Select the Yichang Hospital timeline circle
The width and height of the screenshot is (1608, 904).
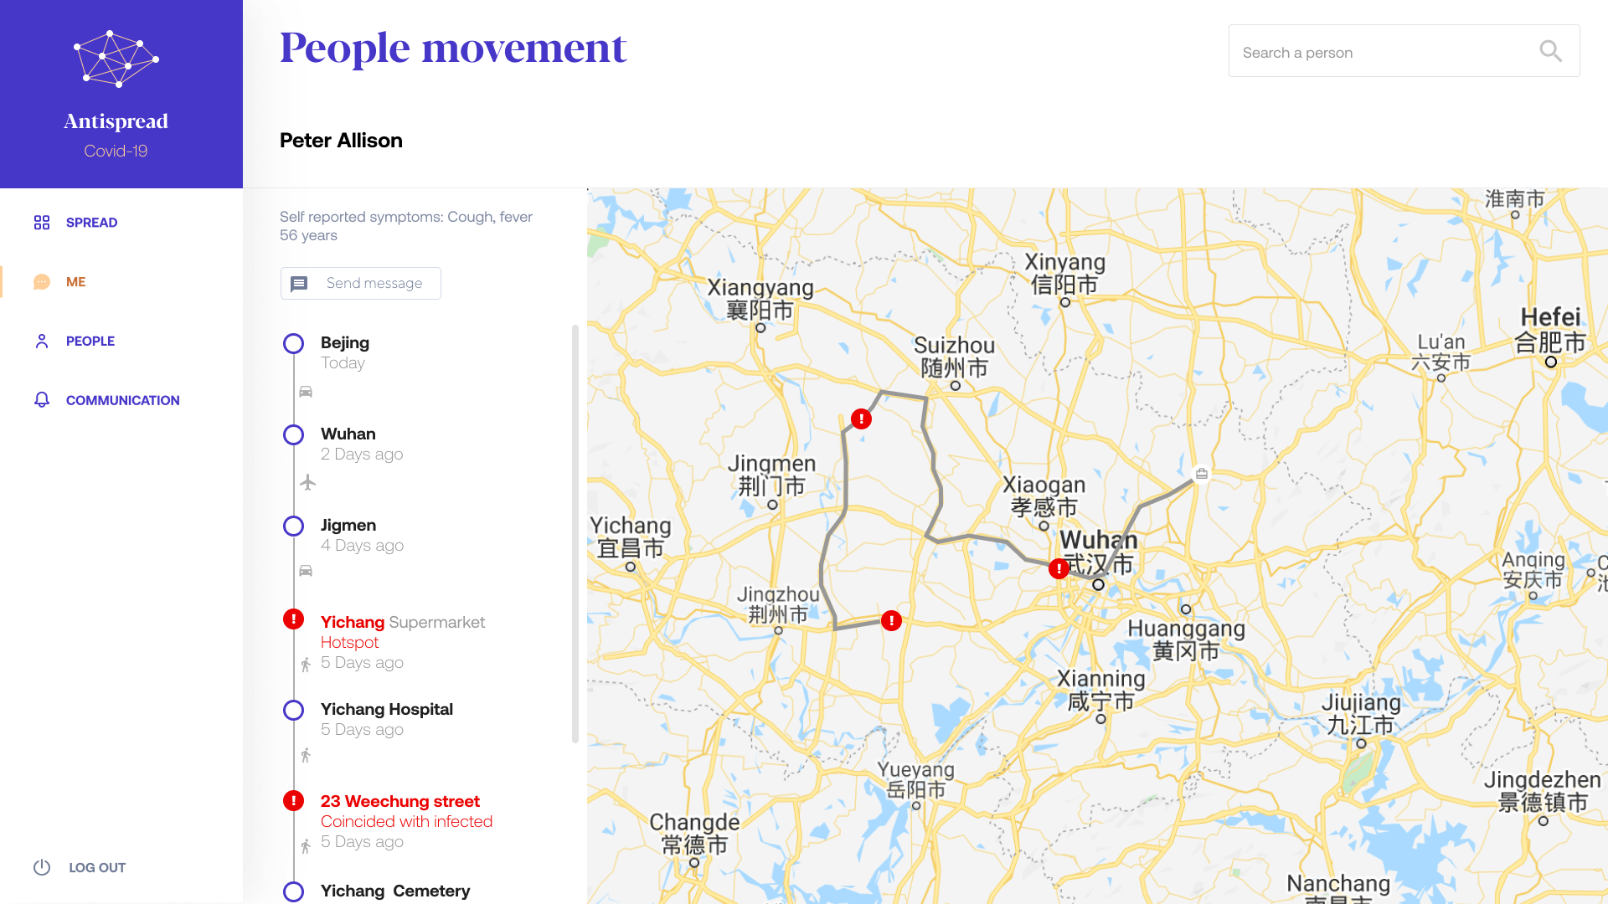tap(294, 711)
